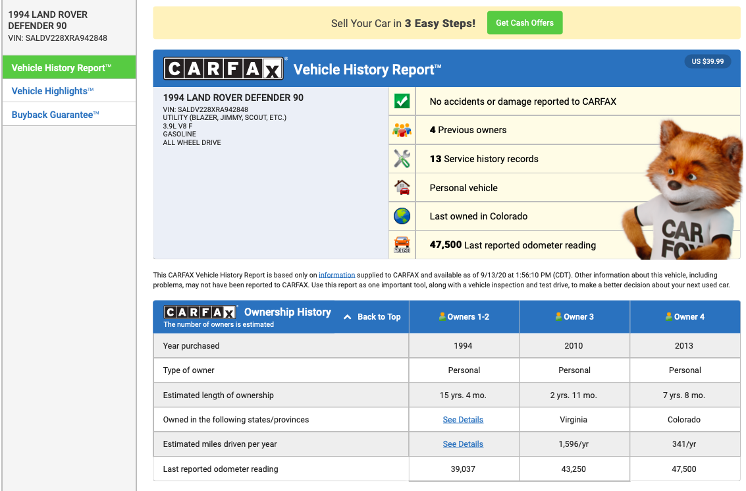Click 'The number of owners is estimated' note
This screenshot has width=746, height=491.
tap(219, 324)
